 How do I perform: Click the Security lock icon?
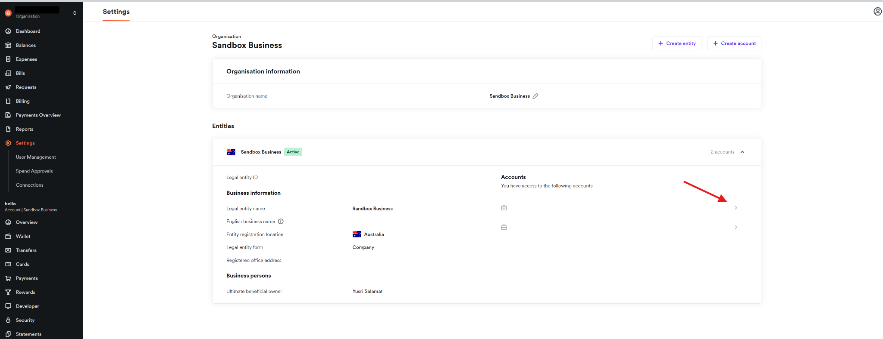(8, 320)
